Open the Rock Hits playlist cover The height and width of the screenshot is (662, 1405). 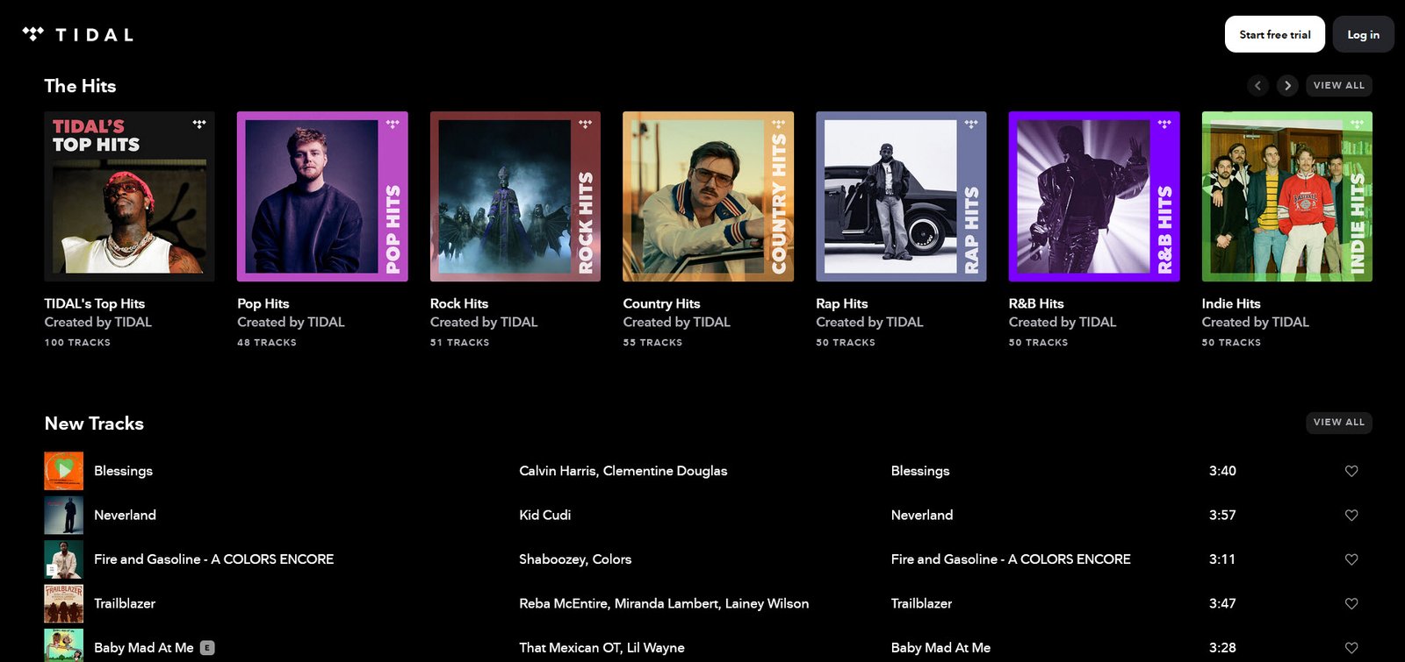[515, 196]
